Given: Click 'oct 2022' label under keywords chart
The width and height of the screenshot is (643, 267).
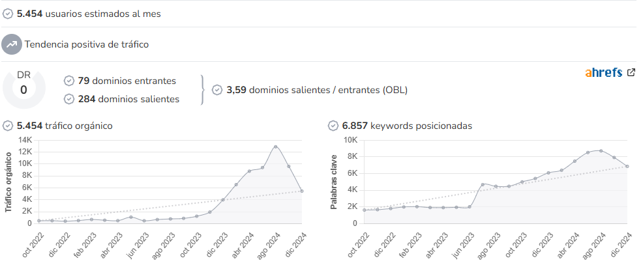Looking at the screenshot, I should click(x=359, y=245).
